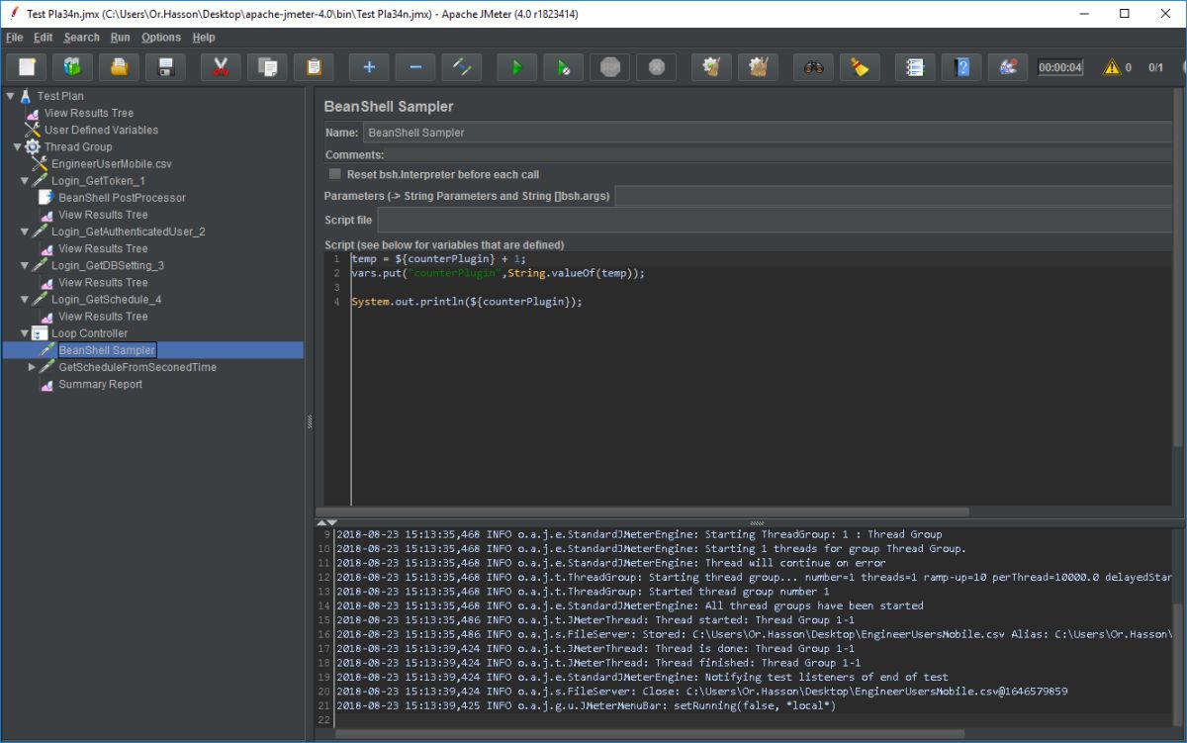Screen dimensions: 1187x743
Task: Select the Loop Controller tree item
Action: coord(89,333)
